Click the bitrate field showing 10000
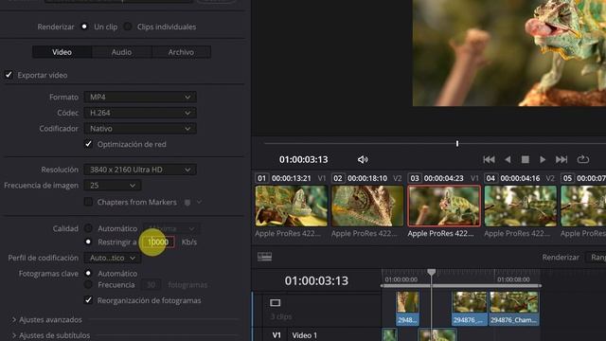Viewport: 606px width, 341px height. pyautogui.click(x=158, y=242)
